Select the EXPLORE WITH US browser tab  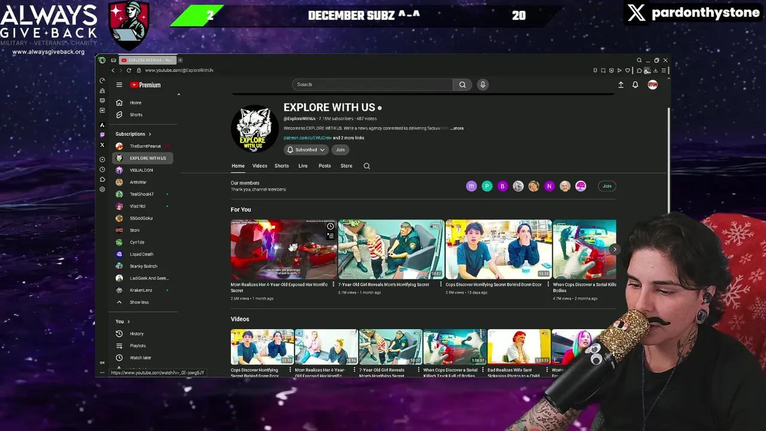coord(147,60)
